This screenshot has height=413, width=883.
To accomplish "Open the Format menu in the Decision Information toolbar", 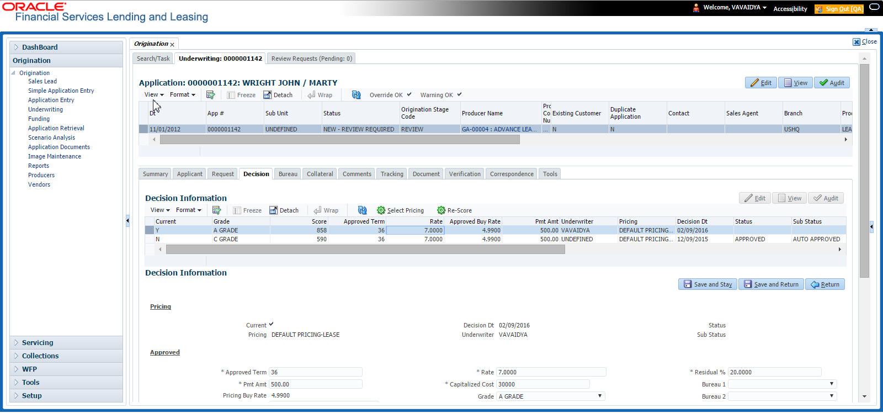I will [189, 210].
